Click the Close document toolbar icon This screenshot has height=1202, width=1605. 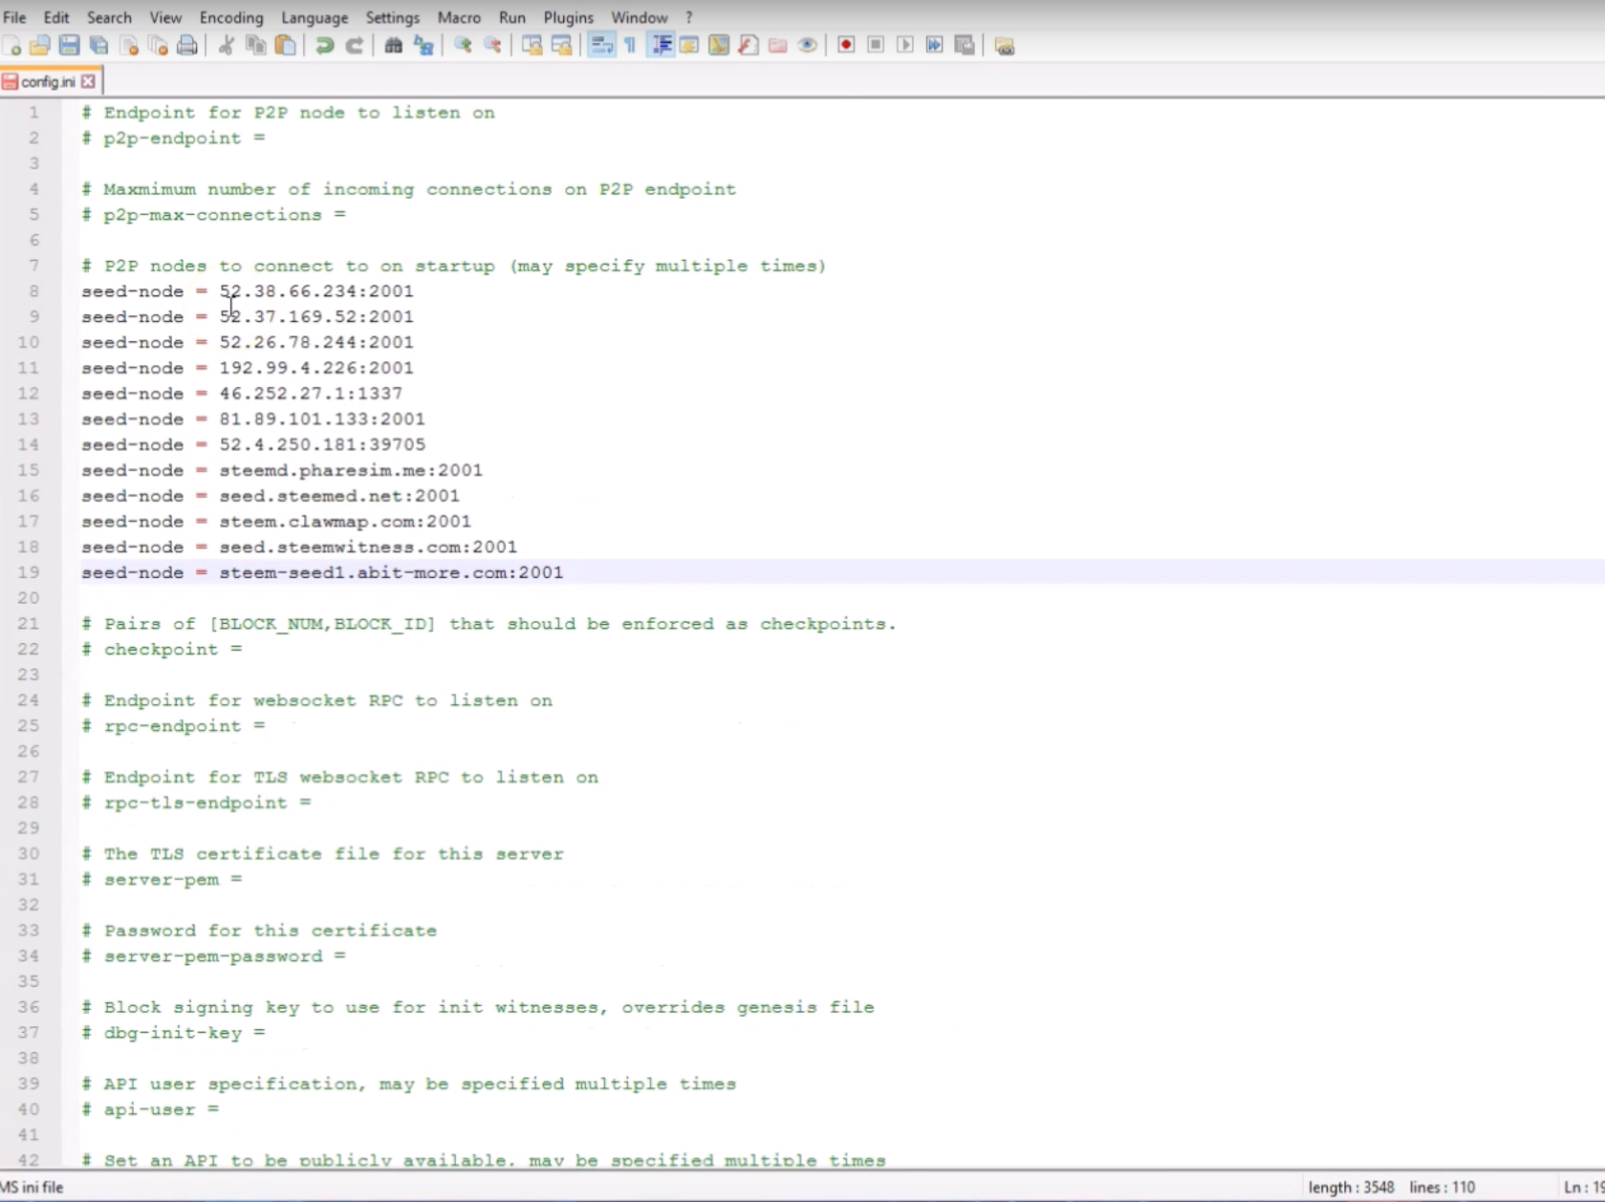click(129, 45)
